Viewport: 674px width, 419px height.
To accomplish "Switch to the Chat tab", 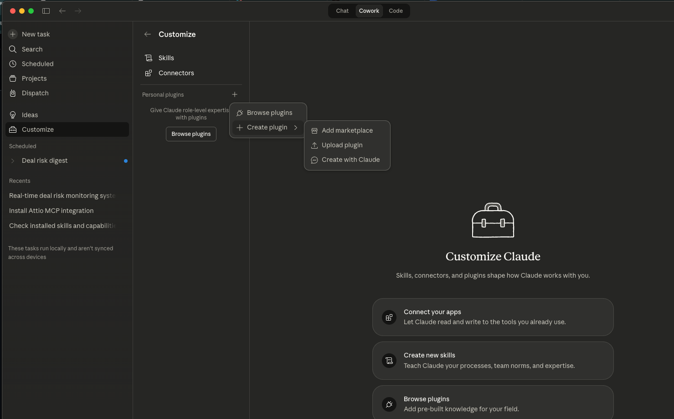I will click(x=342, y=10).
